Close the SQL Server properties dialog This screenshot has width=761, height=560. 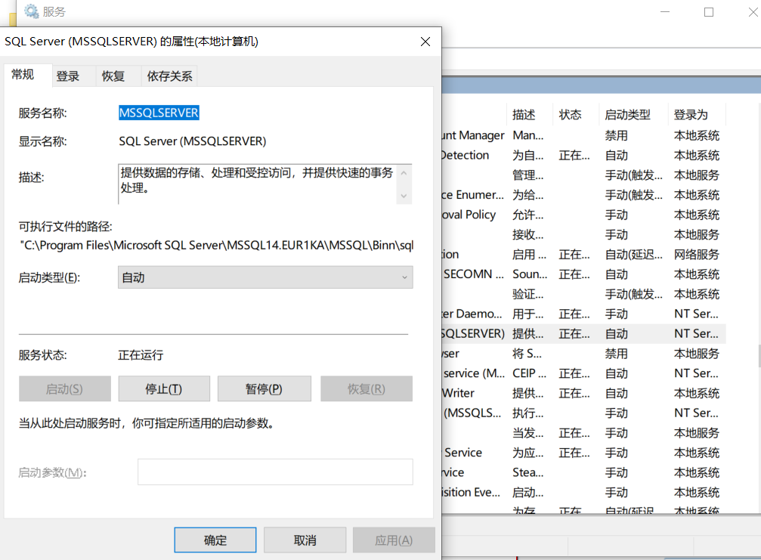(425, 42)
